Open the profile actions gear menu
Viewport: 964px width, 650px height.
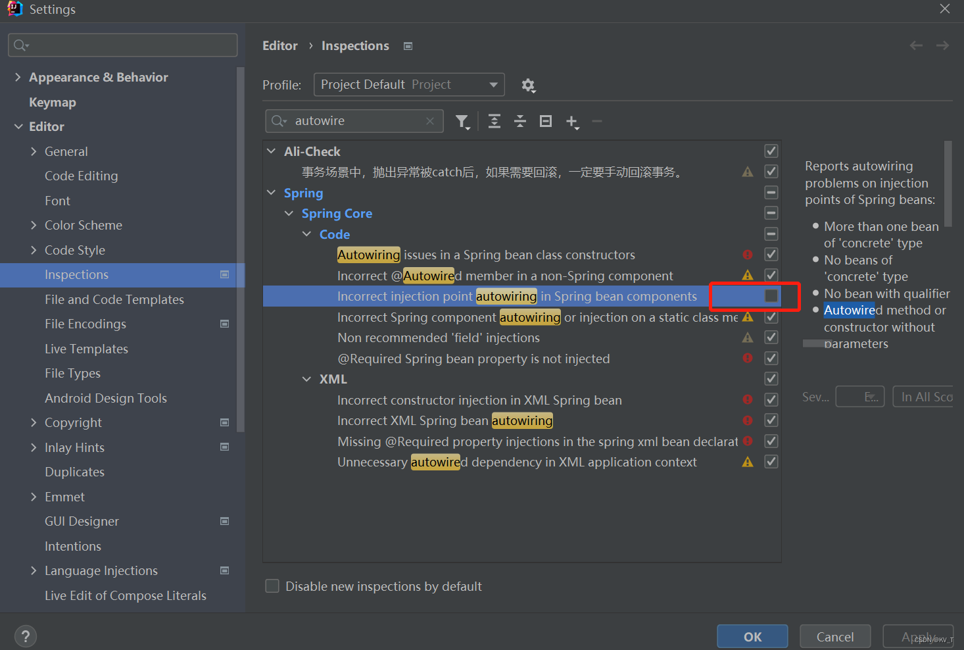click(x=528, y=86)
